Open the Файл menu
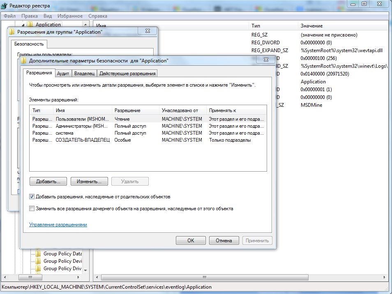 [9, 16]
